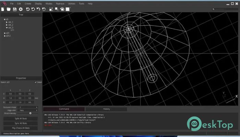The width and height of the screenshot is (240, 137).
Task: Click the red prompt text in the command console
Action: [48, 125]
